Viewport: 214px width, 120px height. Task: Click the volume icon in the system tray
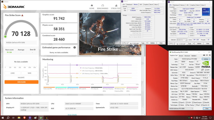199,118
